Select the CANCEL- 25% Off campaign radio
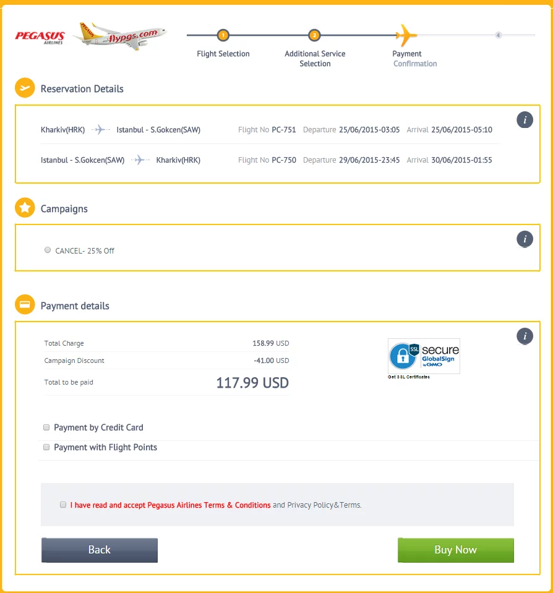 [x=48, y=250]
